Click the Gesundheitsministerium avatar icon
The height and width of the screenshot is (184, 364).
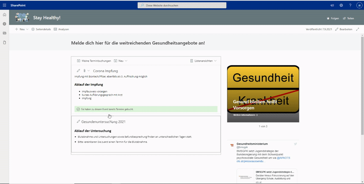[232, 145]
